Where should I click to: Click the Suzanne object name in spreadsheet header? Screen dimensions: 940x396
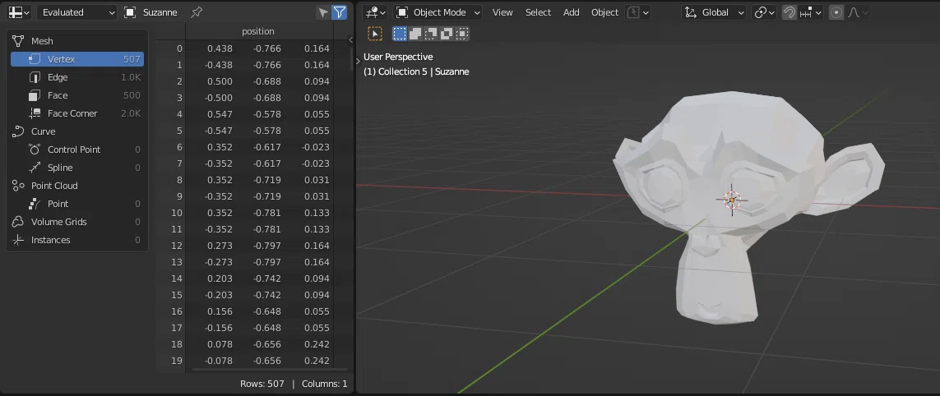point(160,12)
